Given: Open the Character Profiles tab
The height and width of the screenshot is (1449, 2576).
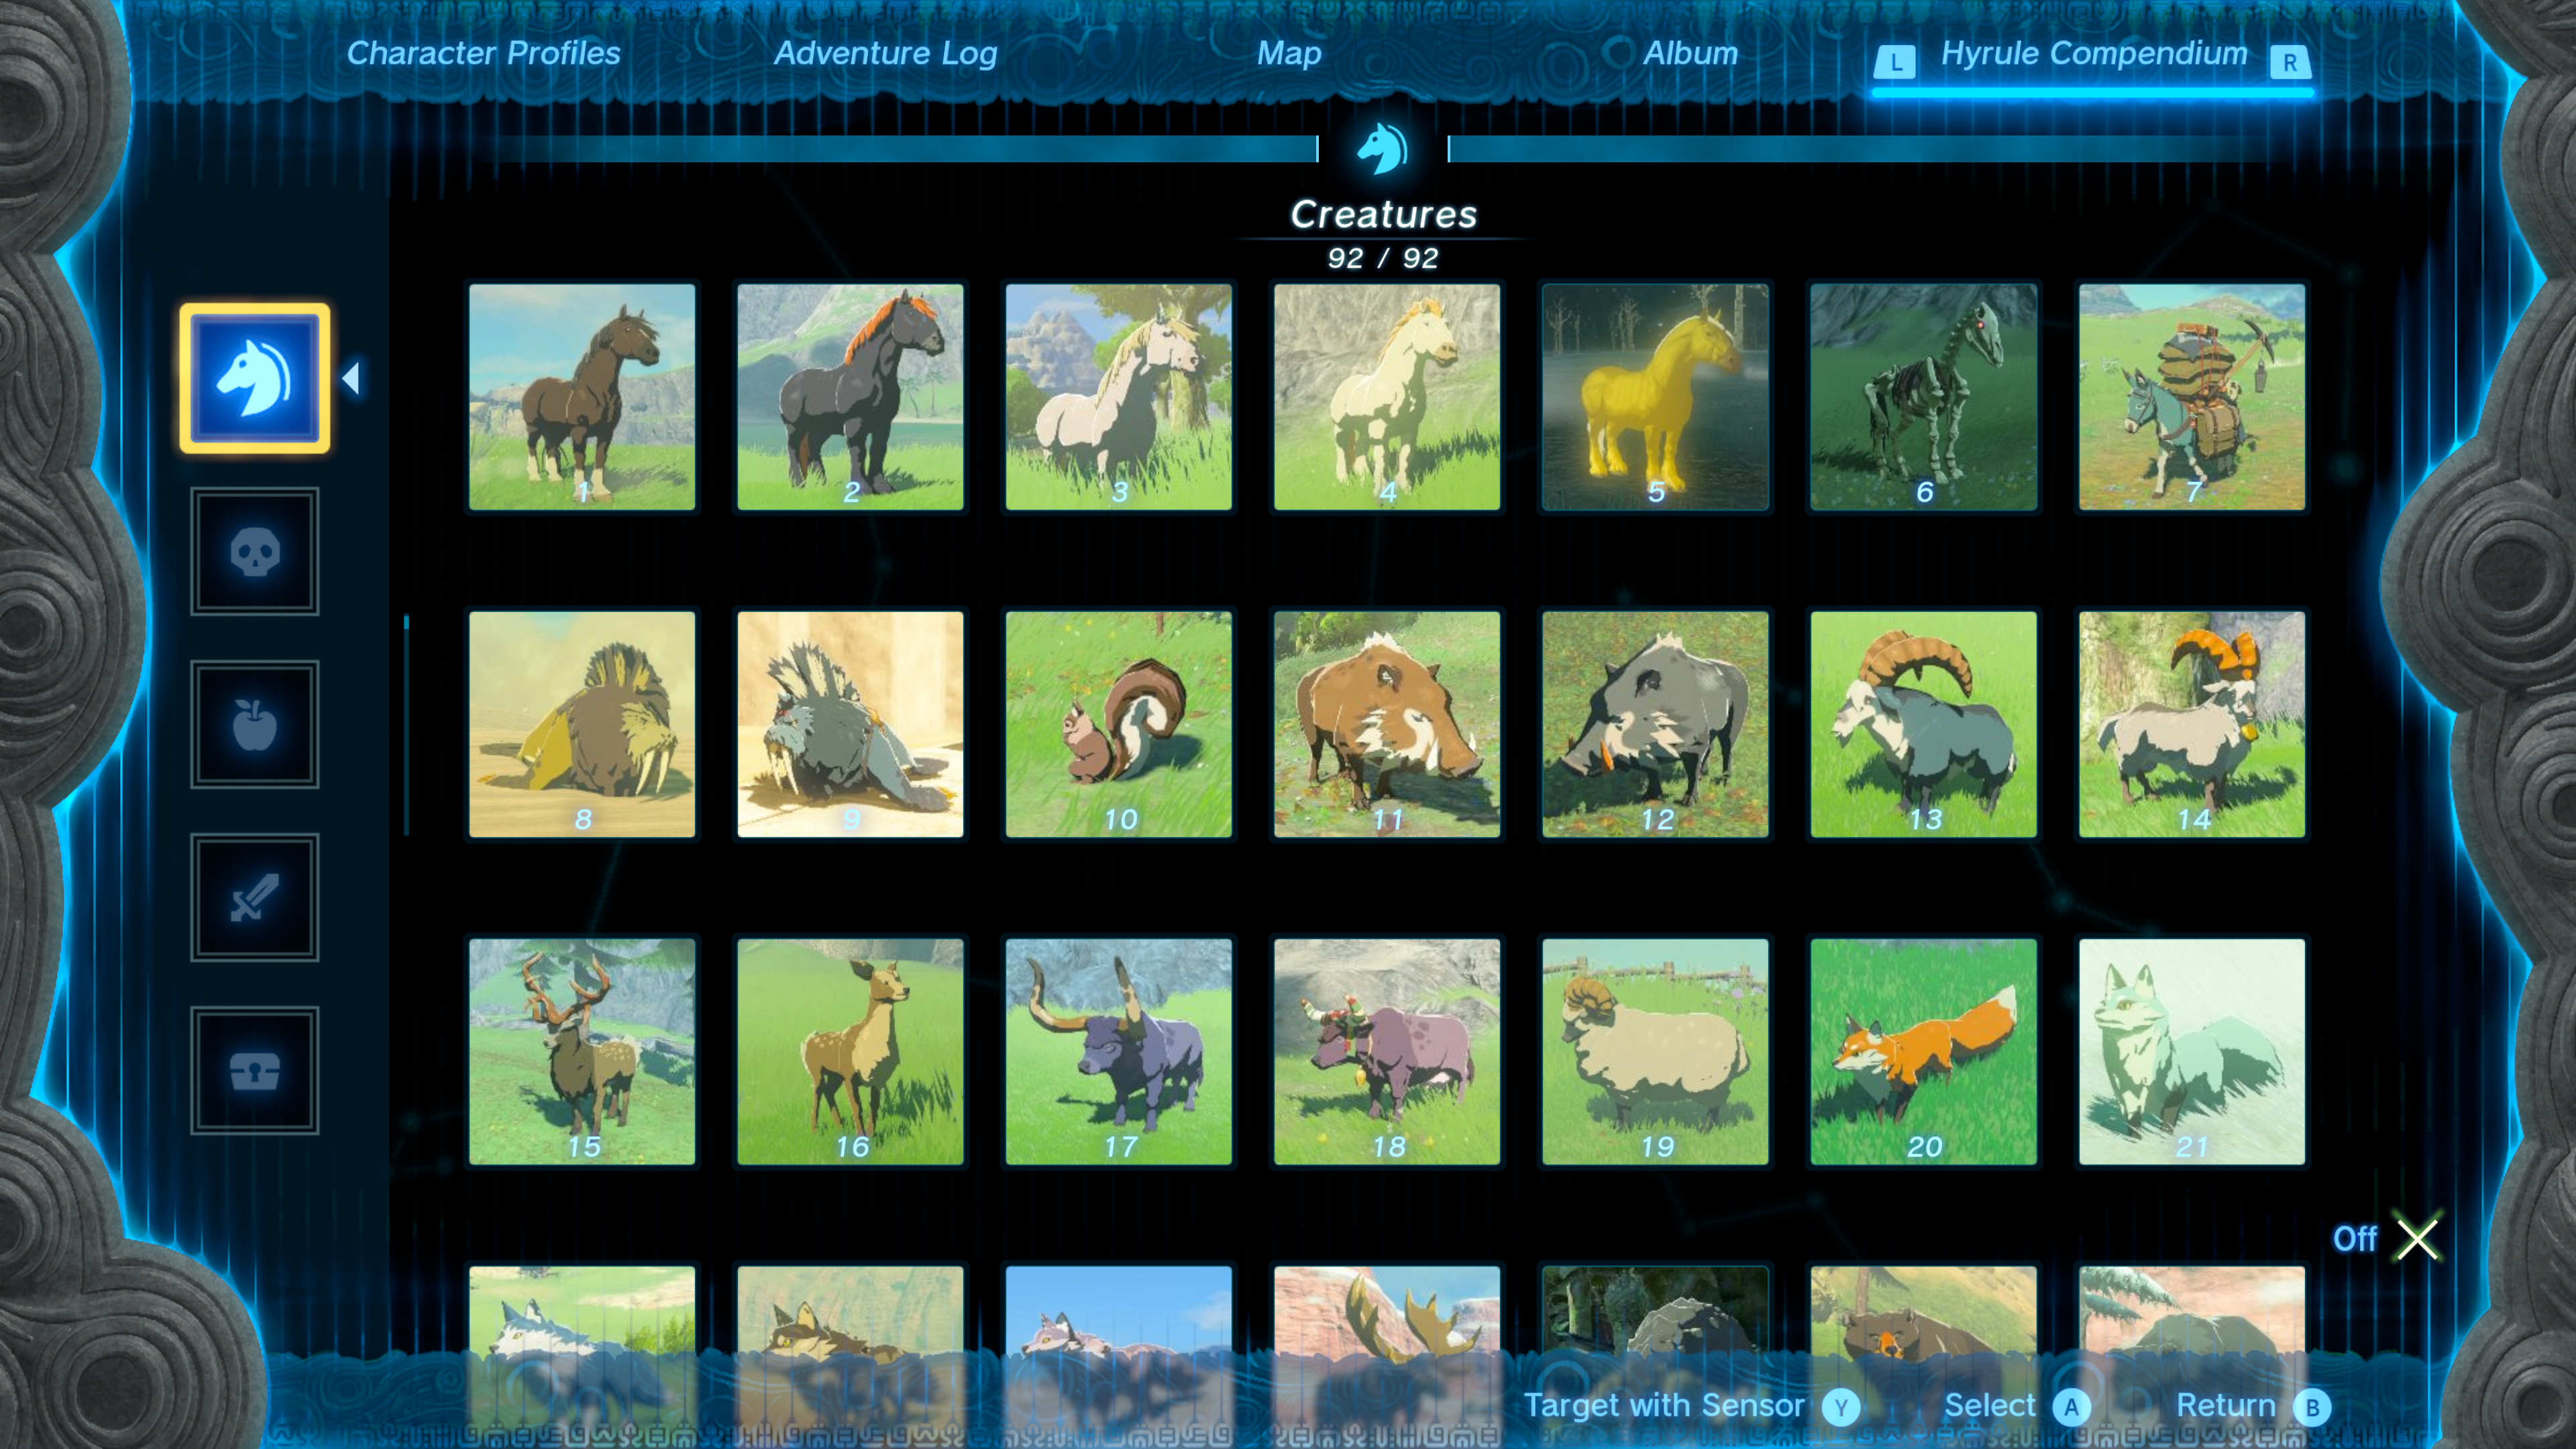Looking at the screenshot, I should tap(483, 53).
